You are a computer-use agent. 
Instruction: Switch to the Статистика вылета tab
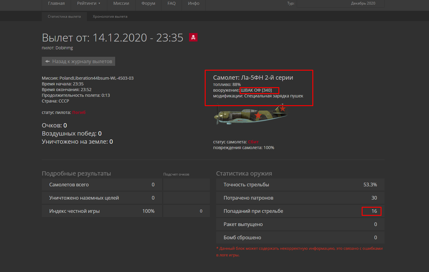pyautogui.click(x=64, y=17)
